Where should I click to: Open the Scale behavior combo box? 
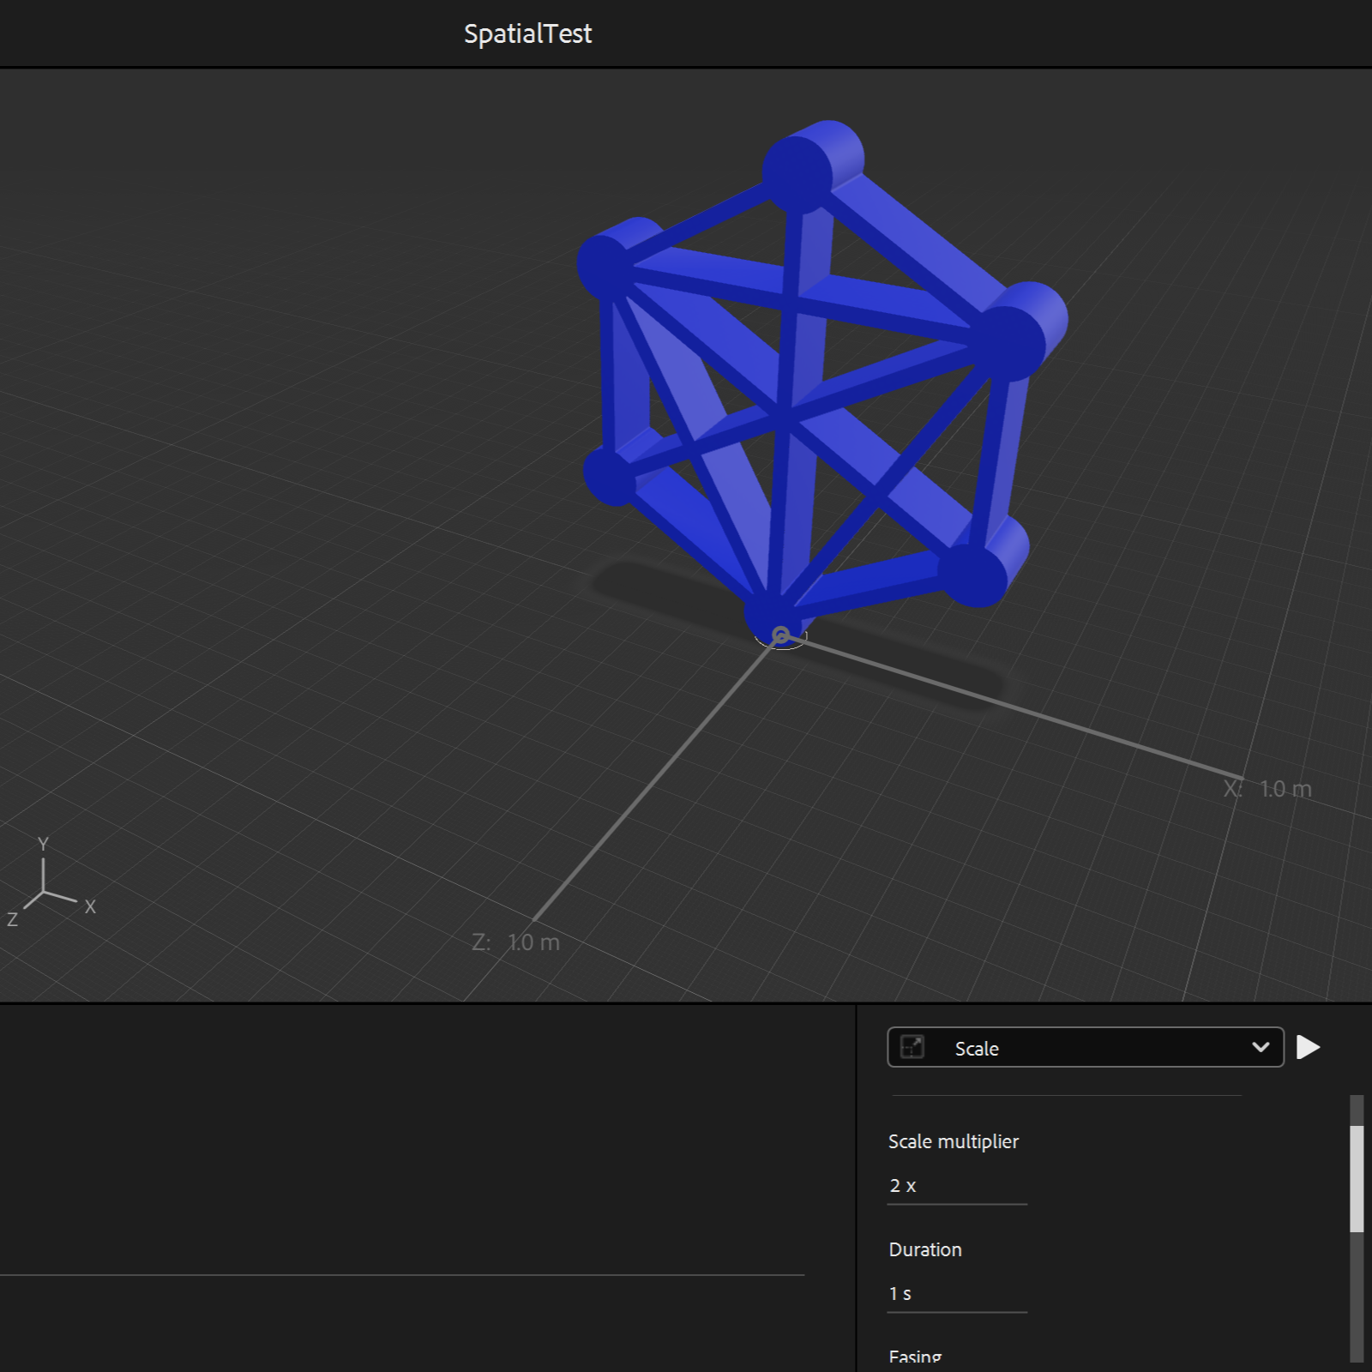pos(1085,1047)
